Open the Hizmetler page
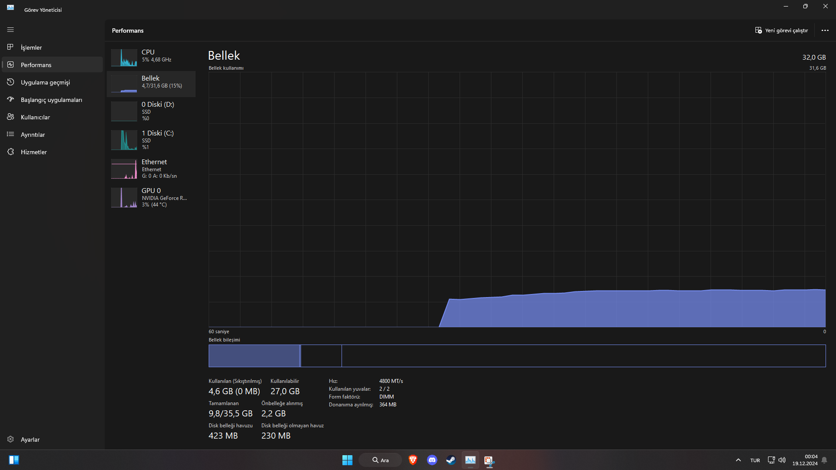Screen dimensions: 836x470 point(52,152)
